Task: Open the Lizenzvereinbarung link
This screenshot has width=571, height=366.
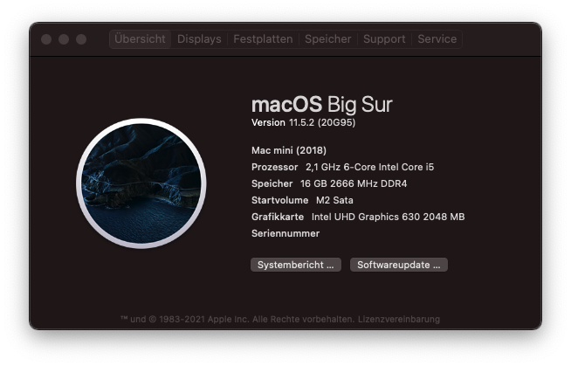Action: point(399,320)
